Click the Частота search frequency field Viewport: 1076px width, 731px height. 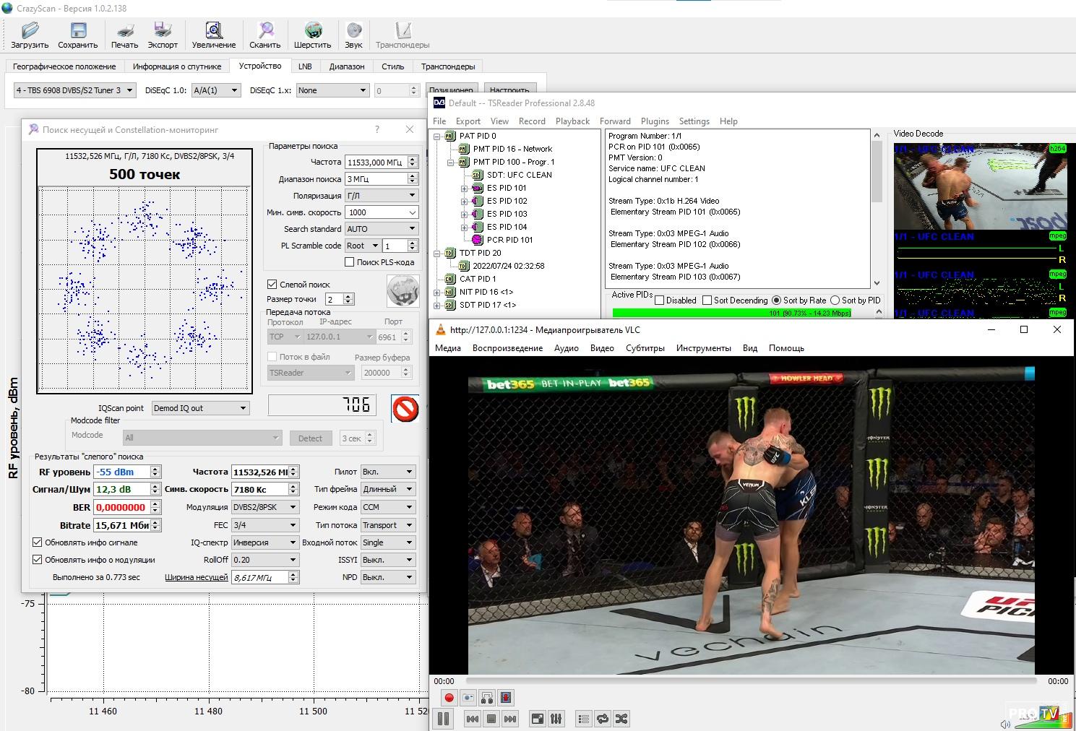point(376,163)
